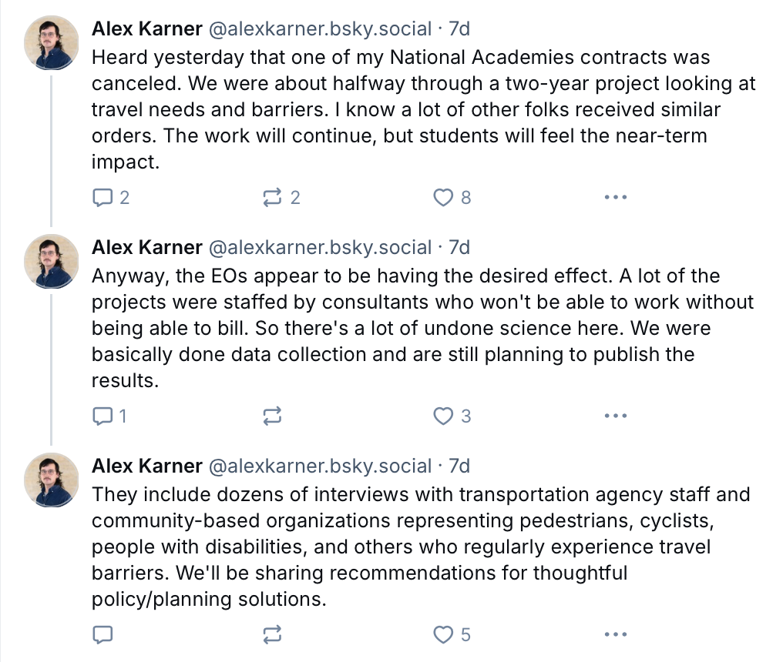Click Alex Karner's avatar on third post
This screenshot has width=783, height=662.
coord(52,480)
